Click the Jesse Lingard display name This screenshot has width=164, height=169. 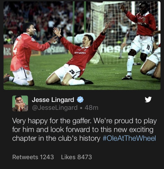coord(53,100)
